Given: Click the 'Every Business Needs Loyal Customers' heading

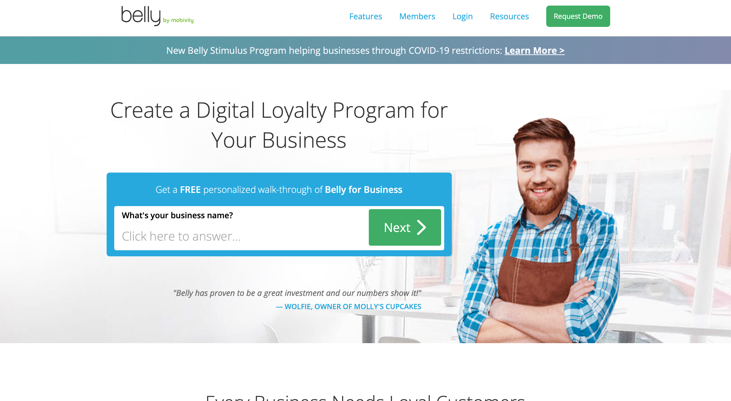Looking at the screenshot, I should tap(365, 397).
